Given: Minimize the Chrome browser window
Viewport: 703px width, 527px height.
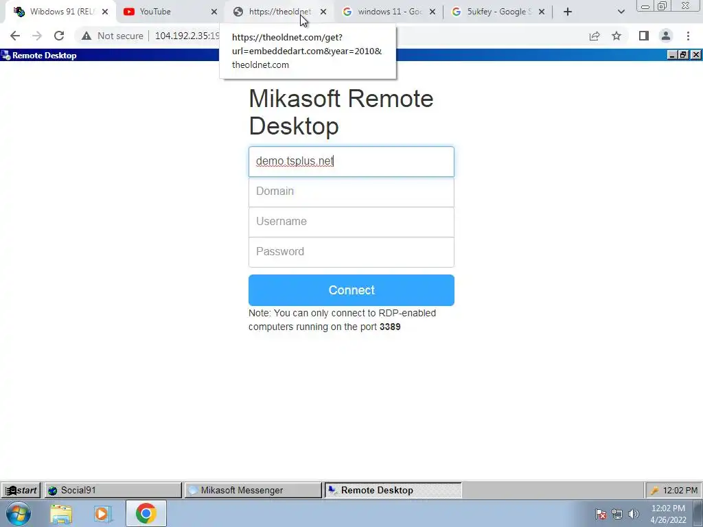Looking at the screenshot, I should 645,6.
